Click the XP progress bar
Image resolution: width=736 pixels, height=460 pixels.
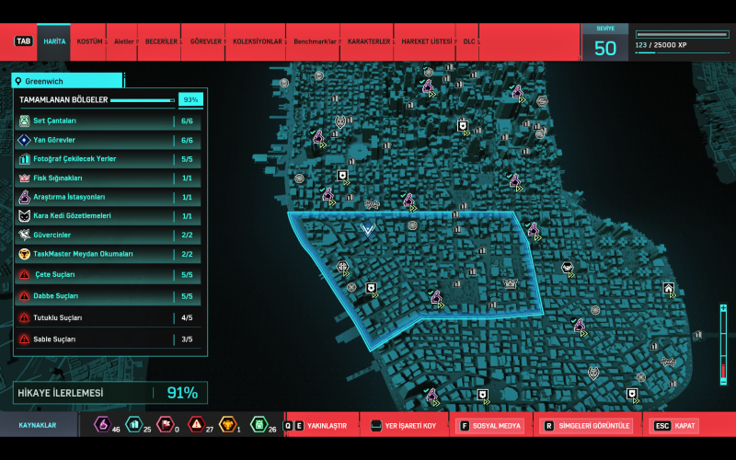pos(682,35)
